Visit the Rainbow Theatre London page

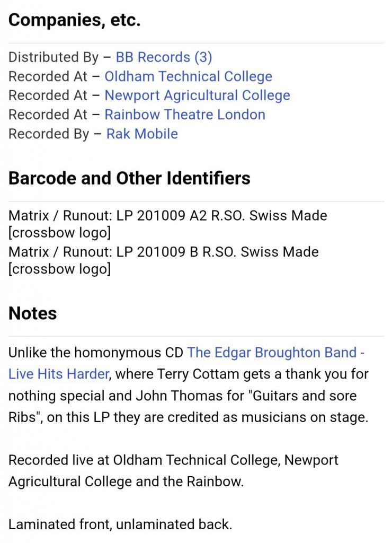click(185, 115)
